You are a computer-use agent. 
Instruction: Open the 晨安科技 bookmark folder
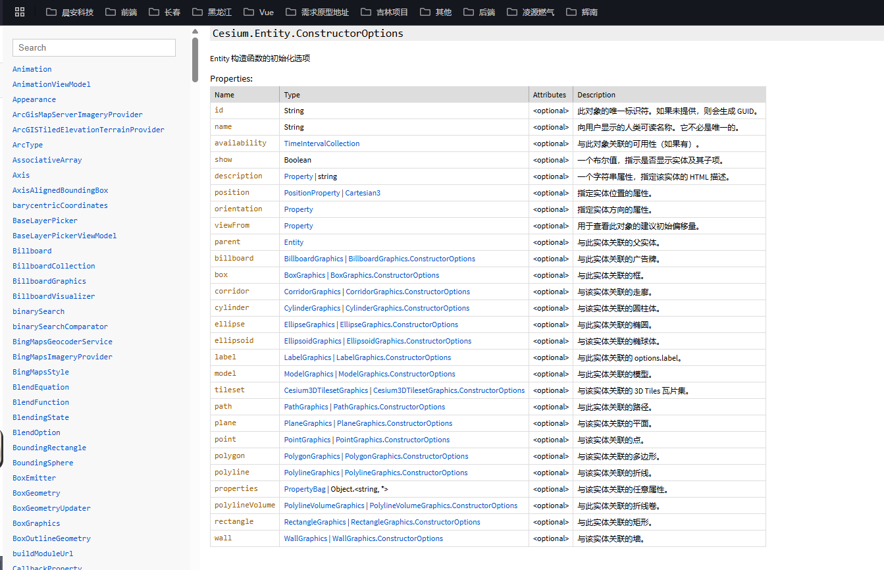(70, 12)
